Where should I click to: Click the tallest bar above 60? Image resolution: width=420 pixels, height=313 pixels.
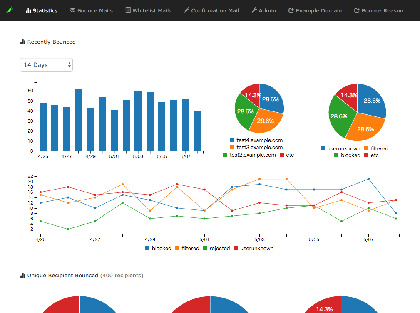(x=79, y=120)
